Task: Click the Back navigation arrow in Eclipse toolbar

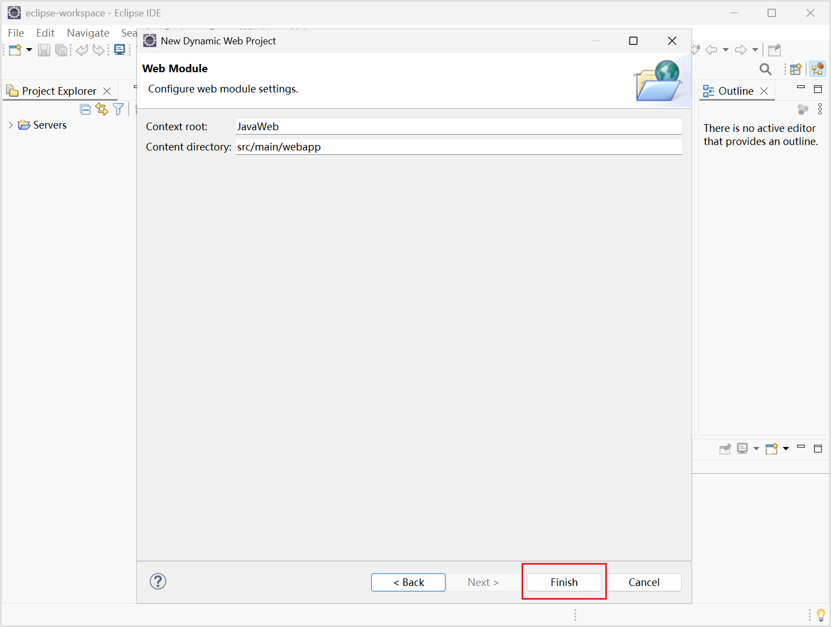Action: pyautogui.click(x=711, y=50)
